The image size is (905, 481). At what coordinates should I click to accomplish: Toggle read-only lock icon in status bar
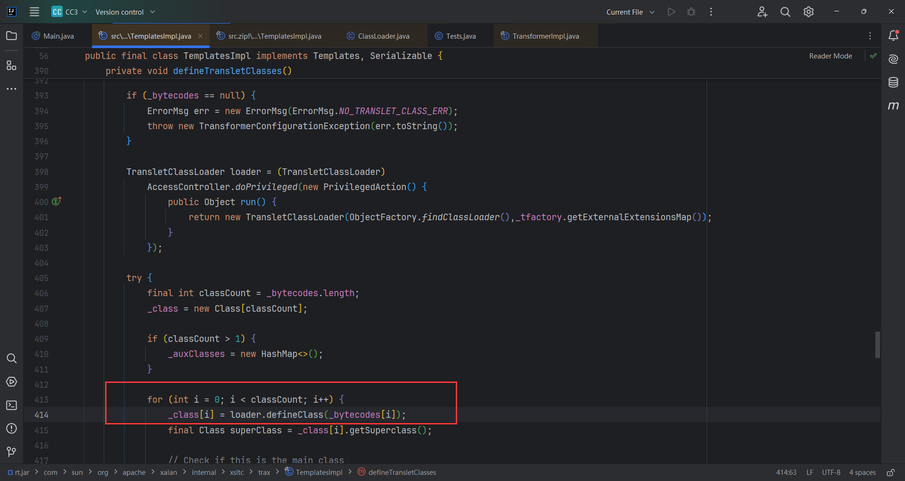pos(890,472)
